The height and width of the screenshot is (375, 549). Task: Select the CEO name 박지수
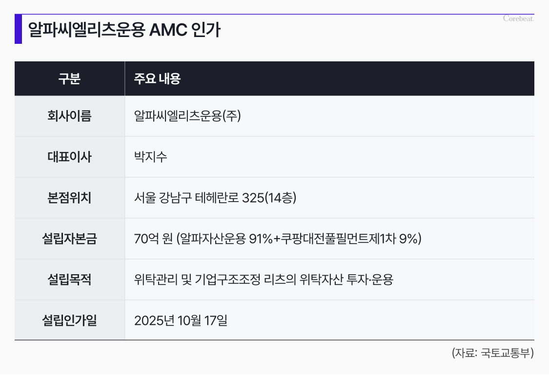pyautogui.click(x=150, y=157)
